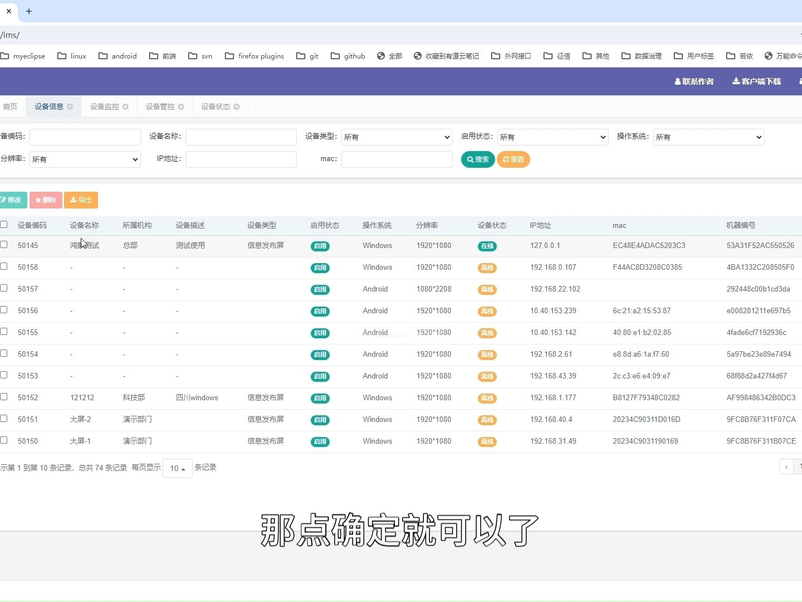Image resolution: width=802 pixels, height=602 pixels.
Task: Click the 启用 badge on device 50151
Action: point(320,420)
